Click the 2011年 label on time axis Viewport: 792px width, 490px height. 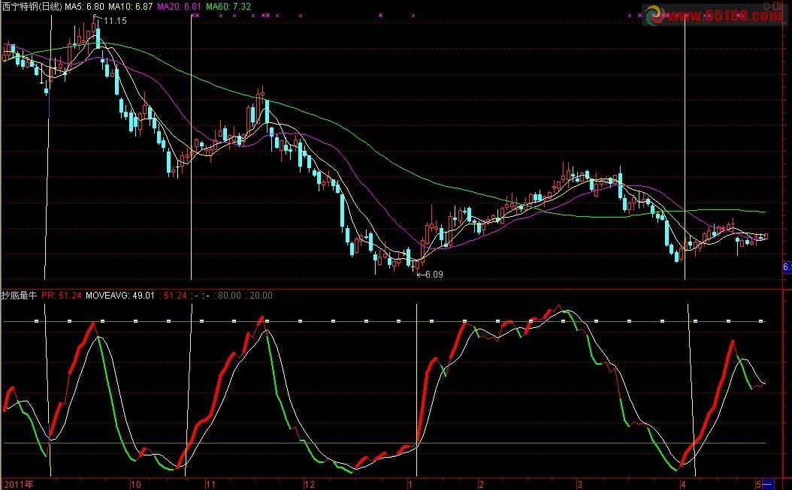click(17, 484)
